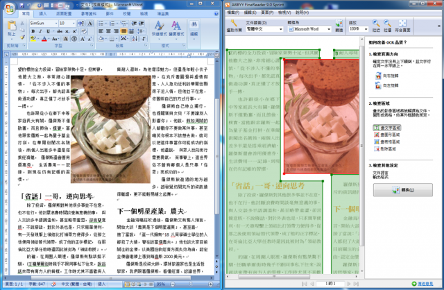Toggle superscript formatting
444x290 pixels.
(74, 31)
